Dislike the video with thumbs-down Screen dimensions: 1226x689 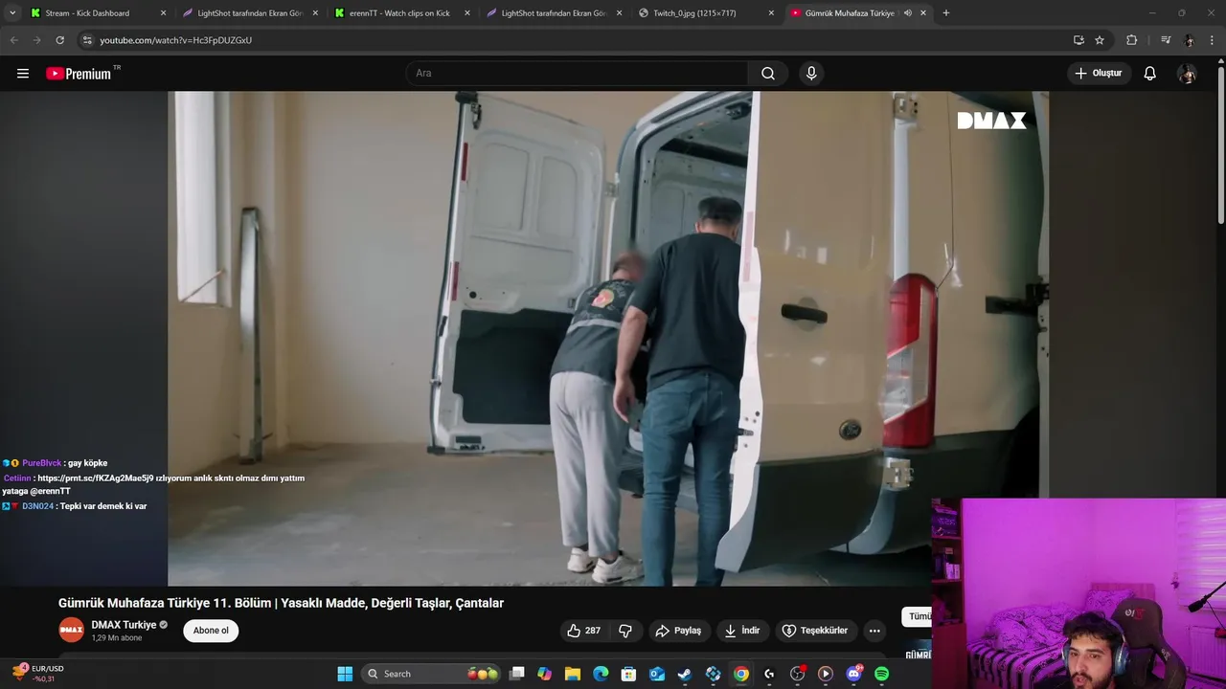tap(625, 631)
